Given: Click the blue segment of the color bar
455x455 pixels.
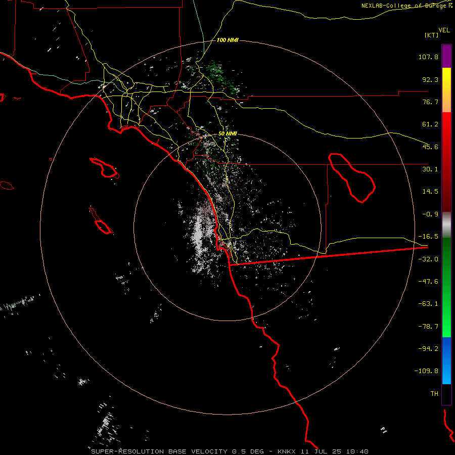Looking at the screenshot, I should click(446, 360).
